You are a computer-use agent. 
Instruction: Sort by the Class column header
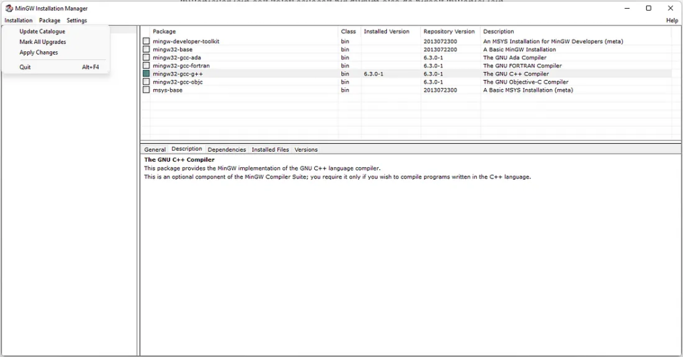348,31
